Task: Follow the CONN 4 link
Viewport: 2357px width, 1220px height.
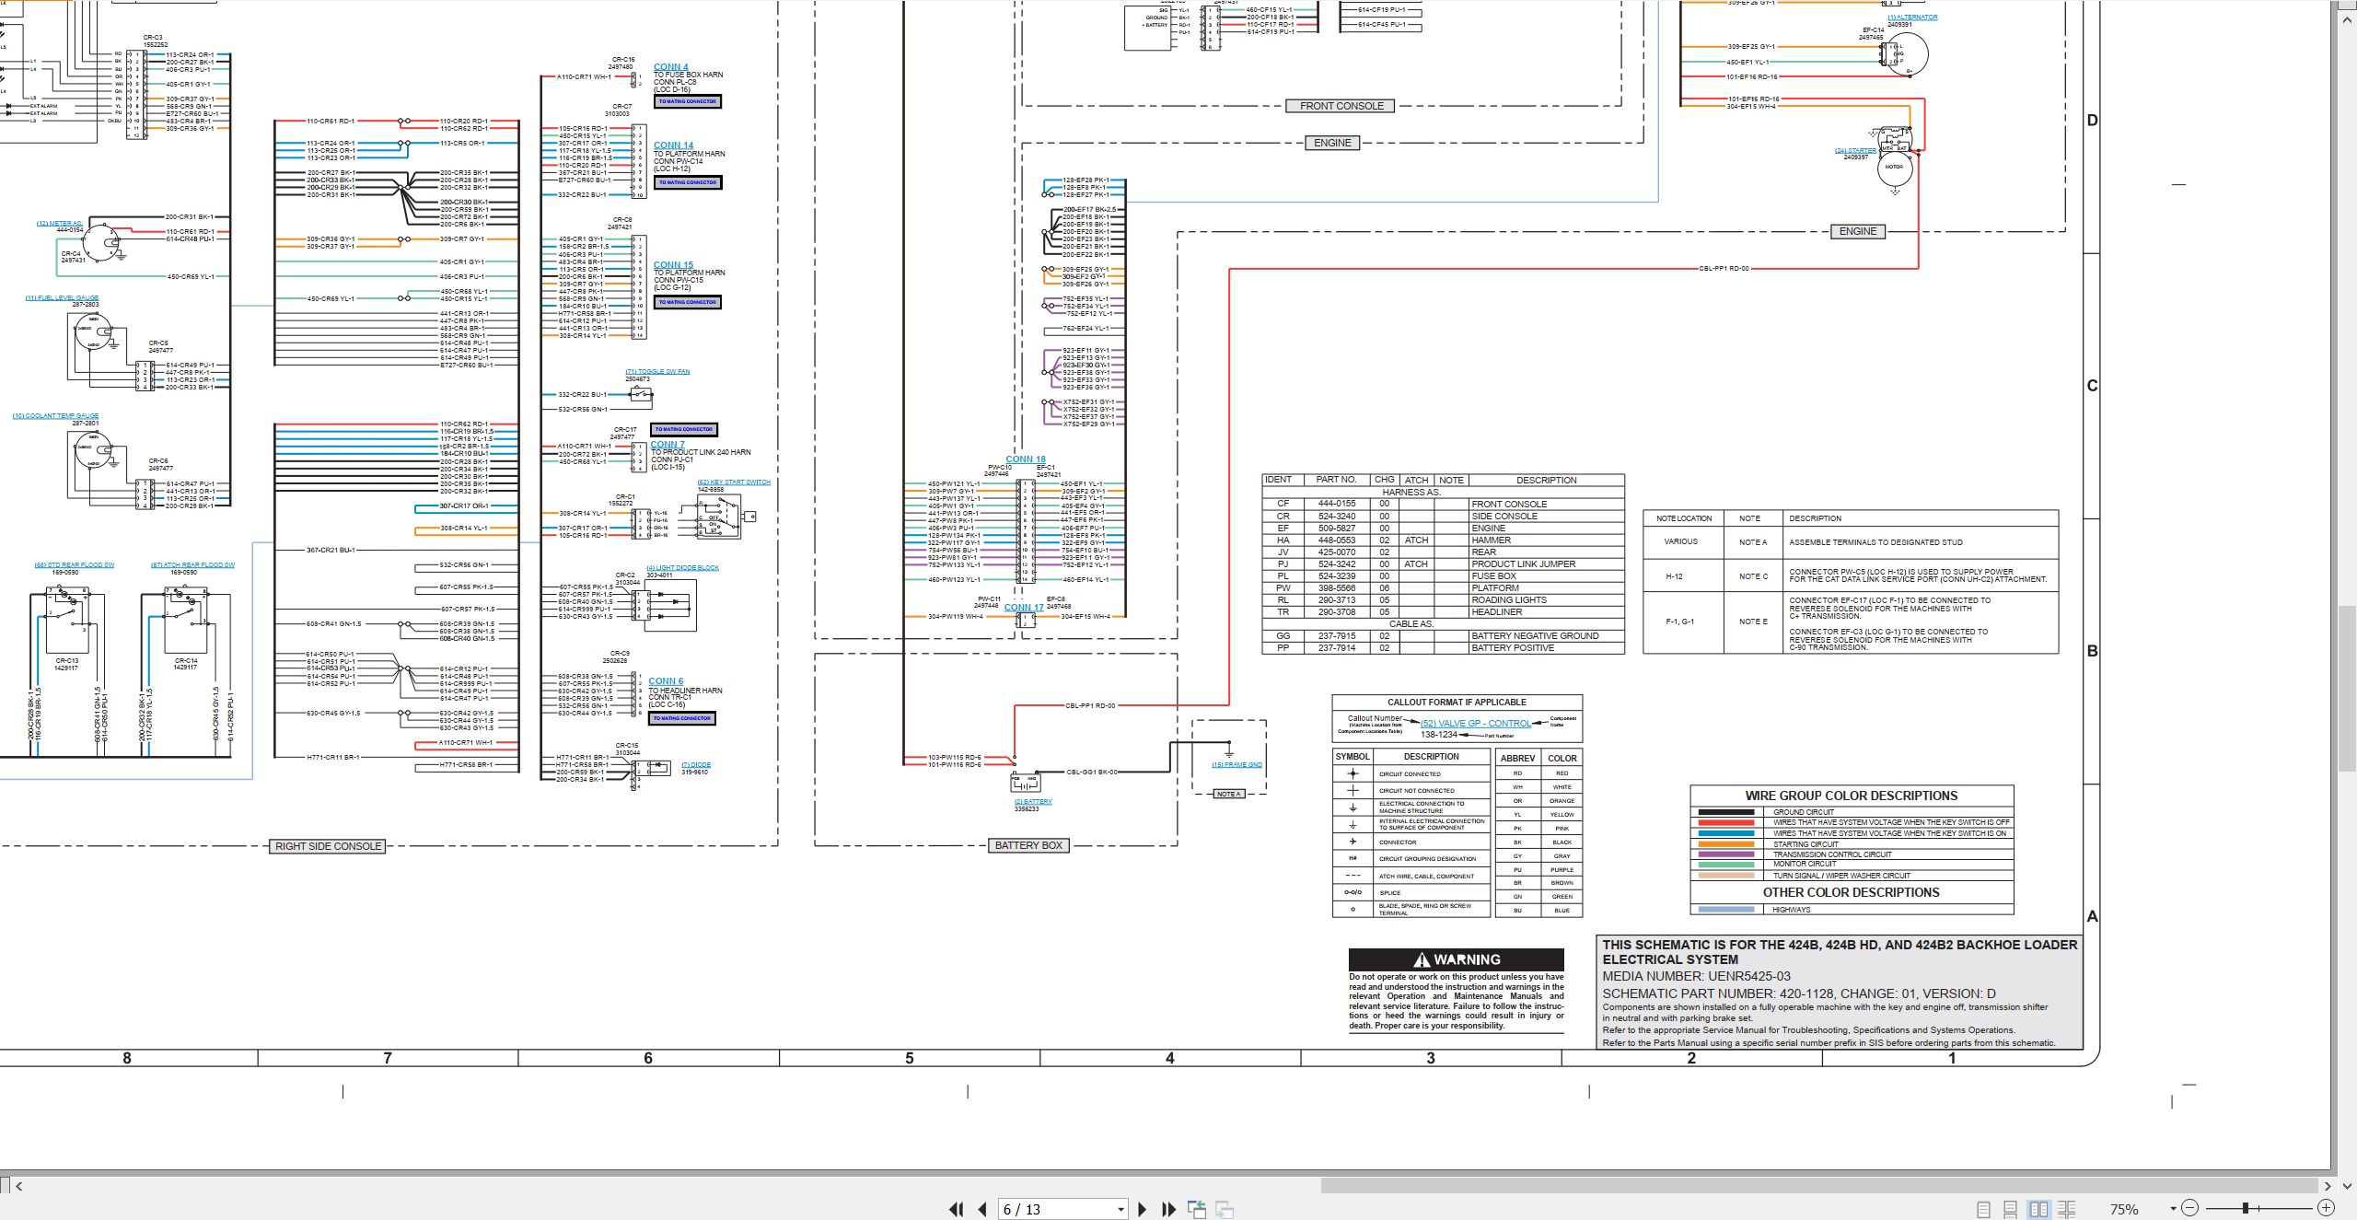Action: click(671, 67)
